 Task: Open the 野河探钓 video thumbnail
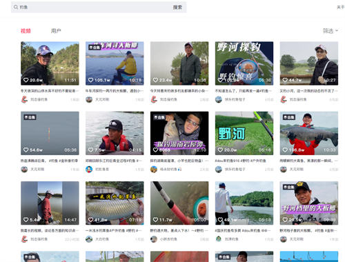[x=244, y=63]
